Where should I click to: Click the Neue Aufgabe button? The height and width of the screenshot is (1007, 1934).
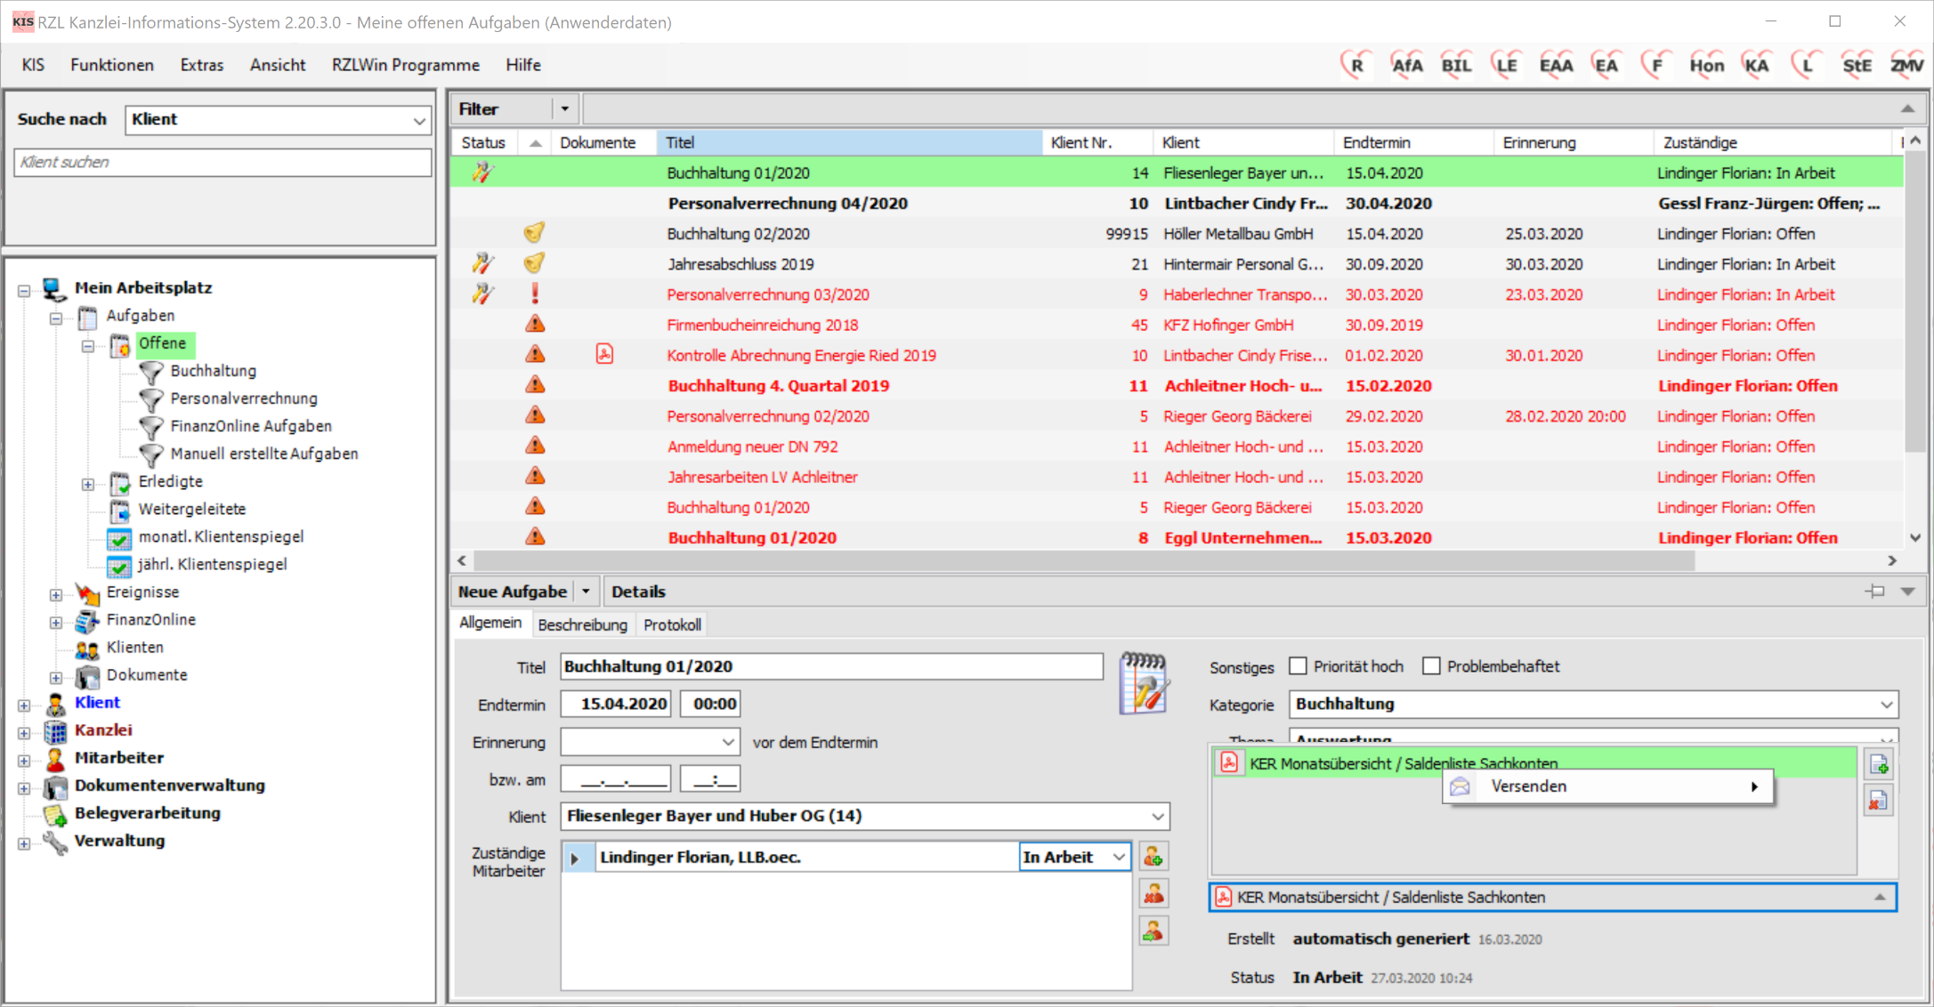coord(513,592)
